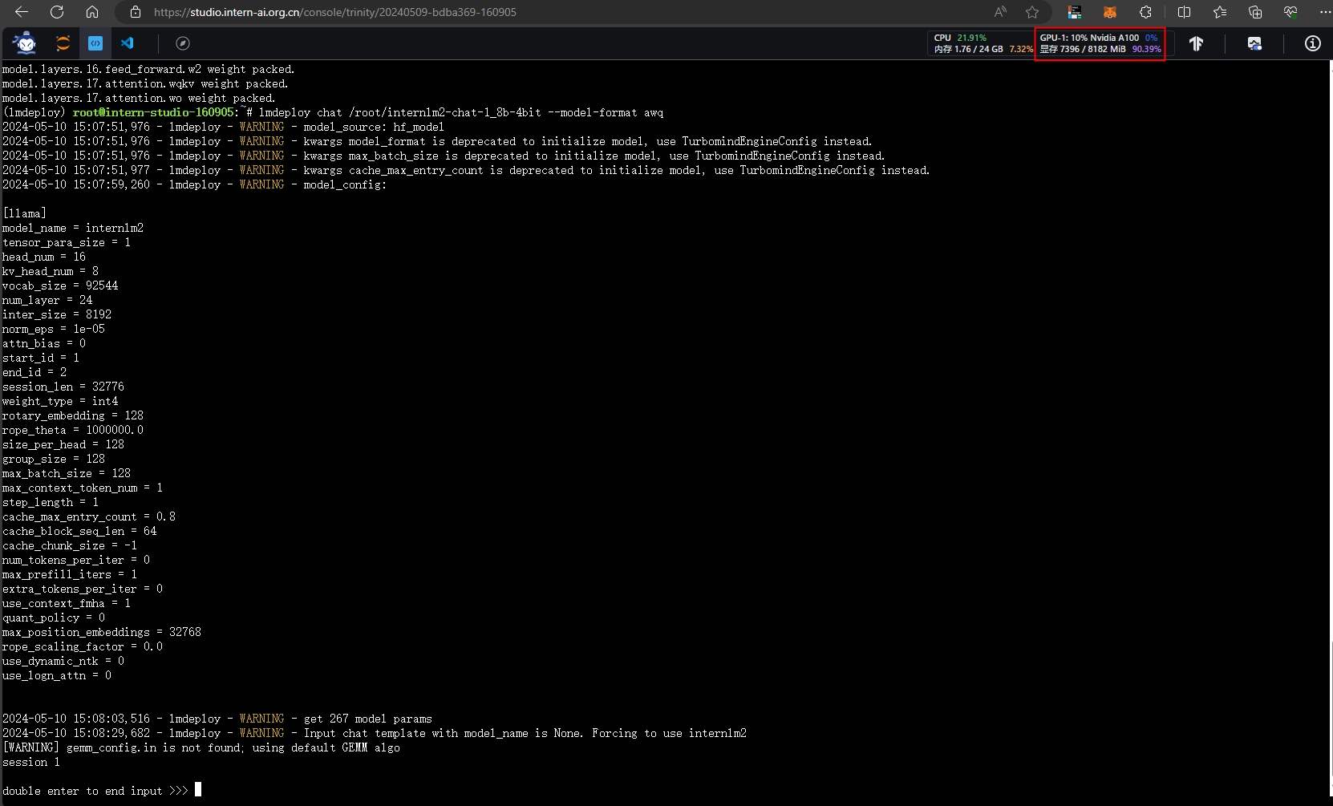Click the compass explore icon
This screenshot has width=1333, height=806.
pyautogui.click(x=183, y=43)
